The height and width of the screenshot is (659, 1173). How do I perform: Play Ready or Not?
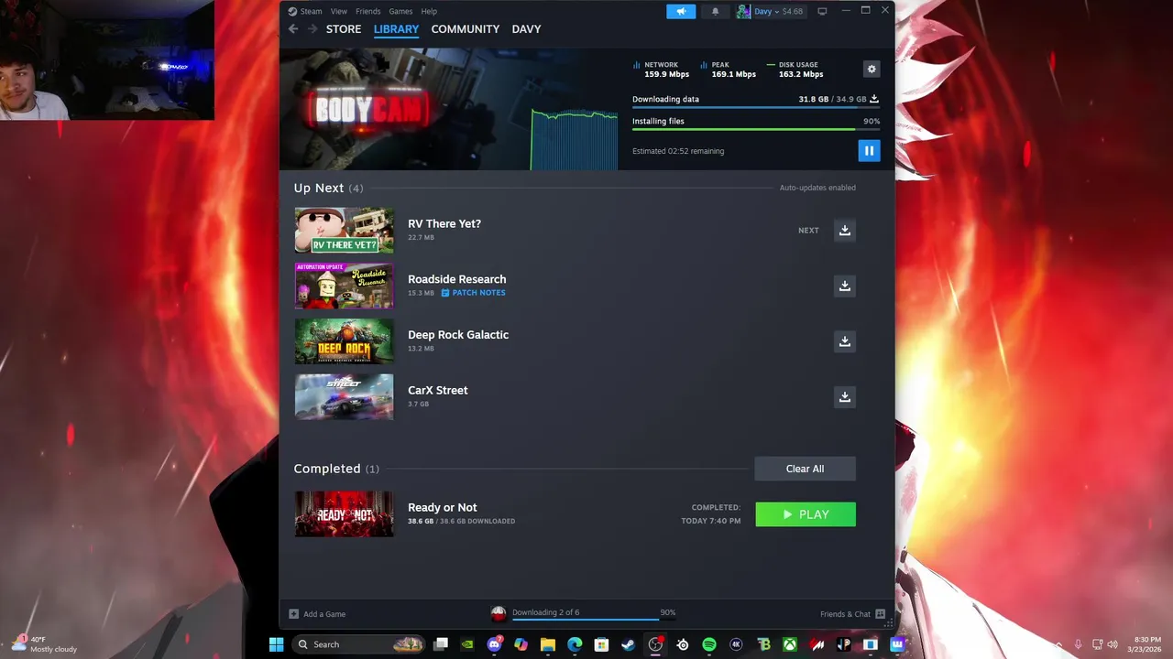(806, 514)
